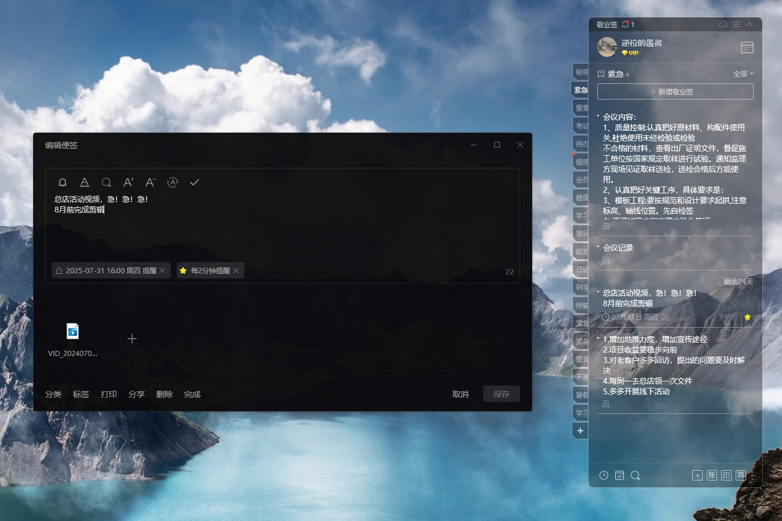Click the circled A reset-format icon
The width and height of the screenshot is (782, 521).
[x=173, y=182]
